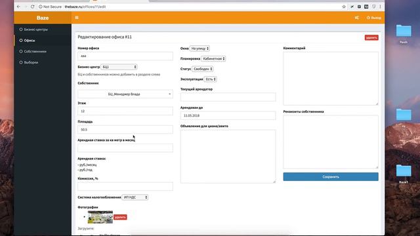This screenshot has width=420, height=236.
Task: Click the bookmark star icon
Action: 344,7
